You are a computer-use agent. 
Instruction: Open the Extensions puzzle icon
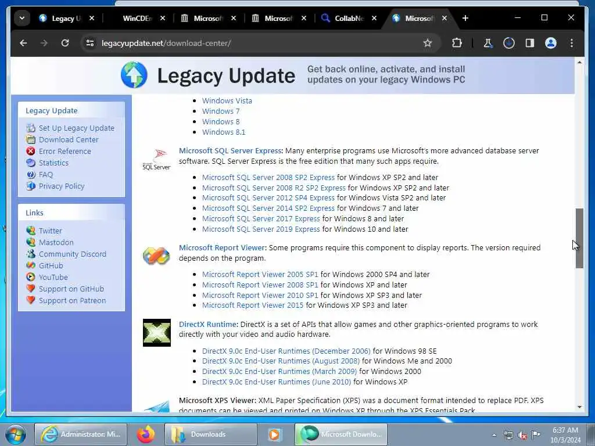[x=457, y=43]
